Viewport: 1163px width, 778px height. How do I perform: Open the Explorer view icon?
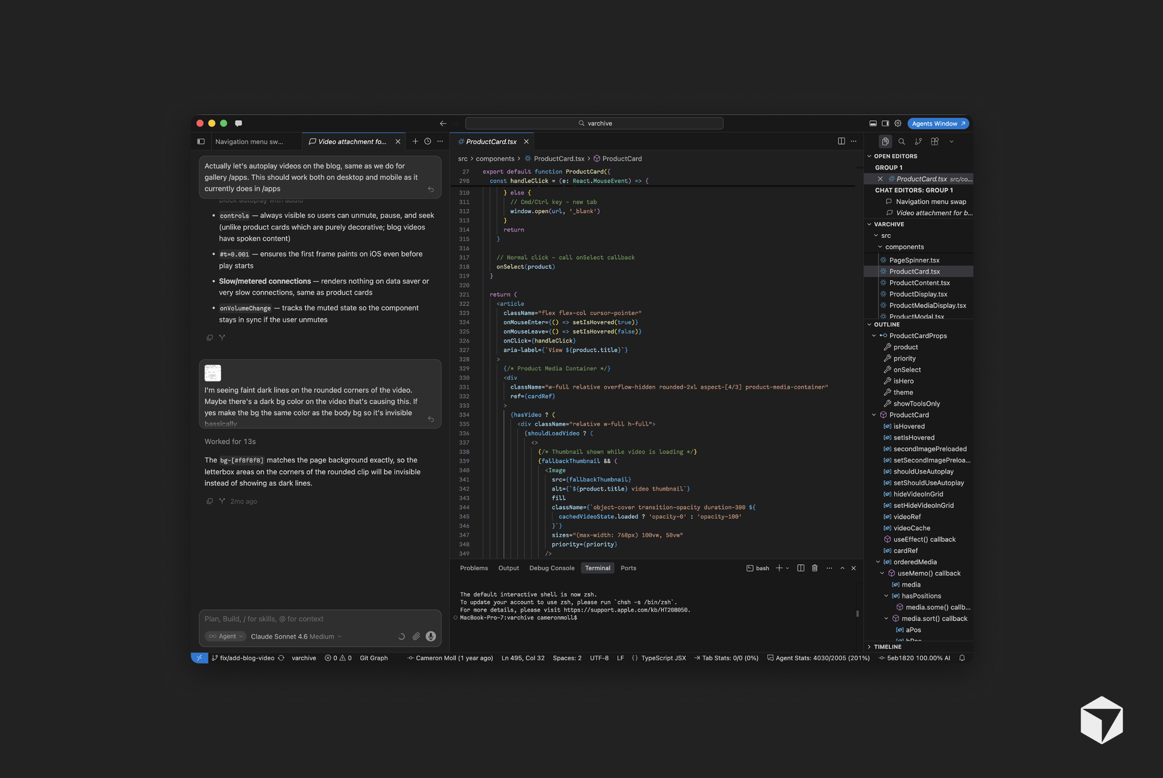pos(885,142)
